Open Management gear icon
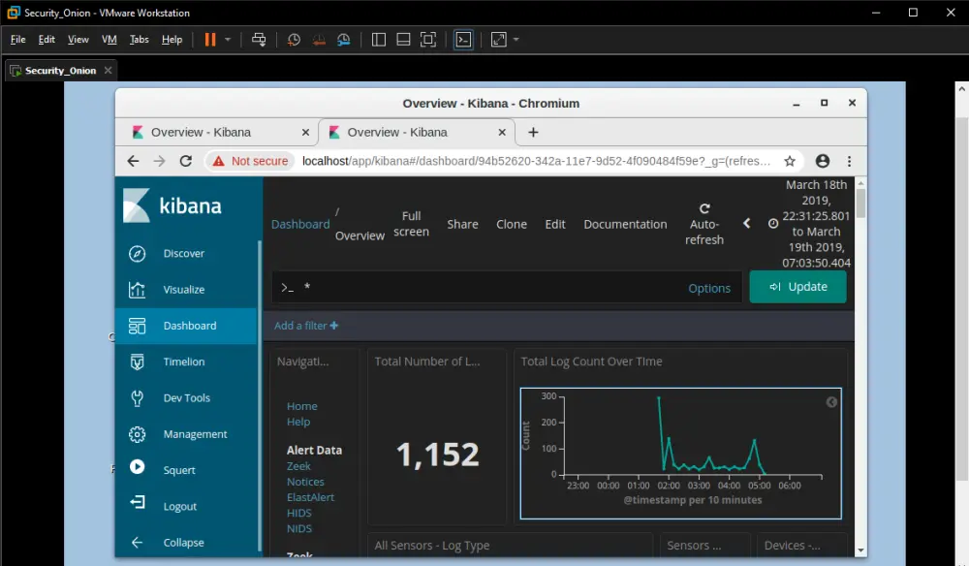The image size is (969, 566). (x=138, y=434)
